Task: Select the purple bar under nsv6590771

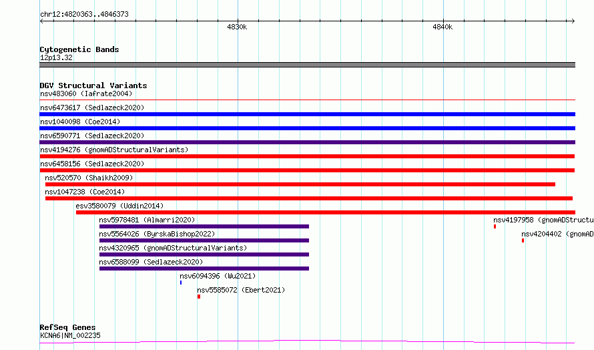Action: tap(307, 142)
